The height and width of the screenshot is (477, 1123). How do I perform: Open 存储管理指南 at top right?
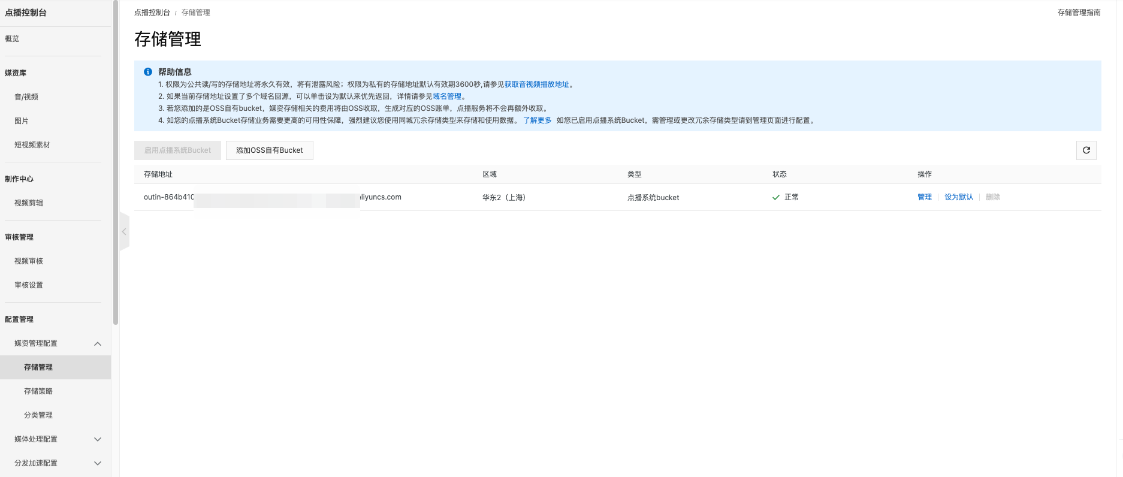point(1079,13)
